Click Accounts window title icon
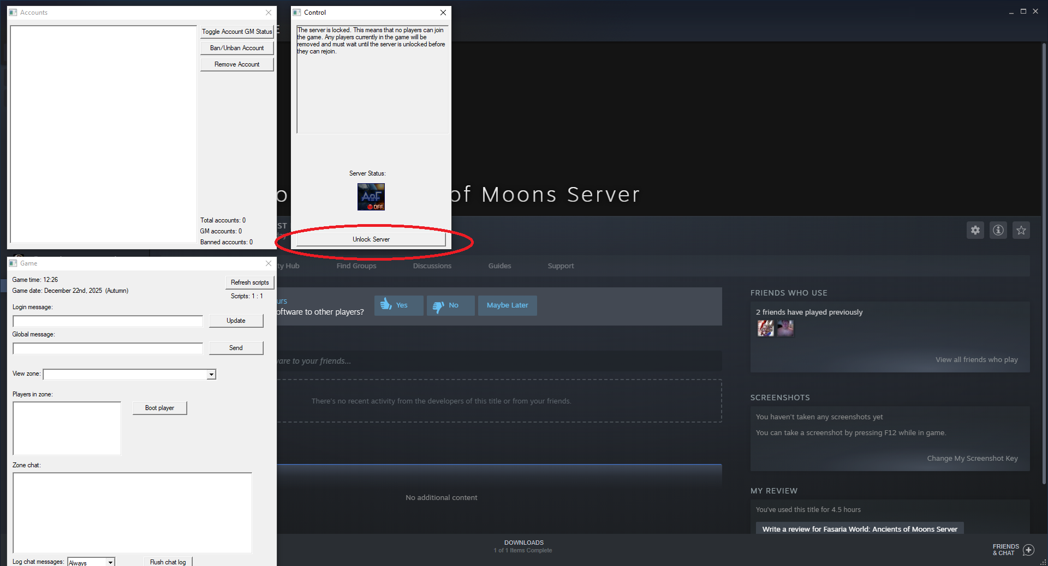The width and height of the screenshot is (1048, 566). (x=13, y=13)
